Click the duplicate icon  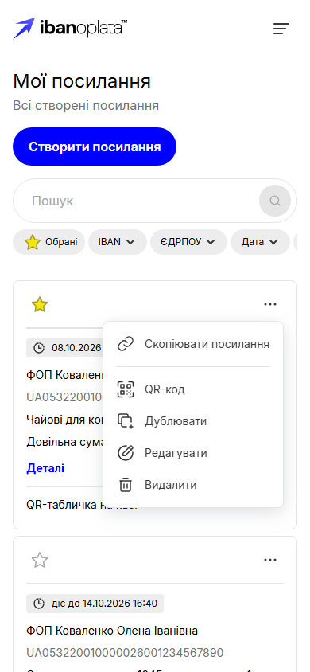tap(126, 421)
